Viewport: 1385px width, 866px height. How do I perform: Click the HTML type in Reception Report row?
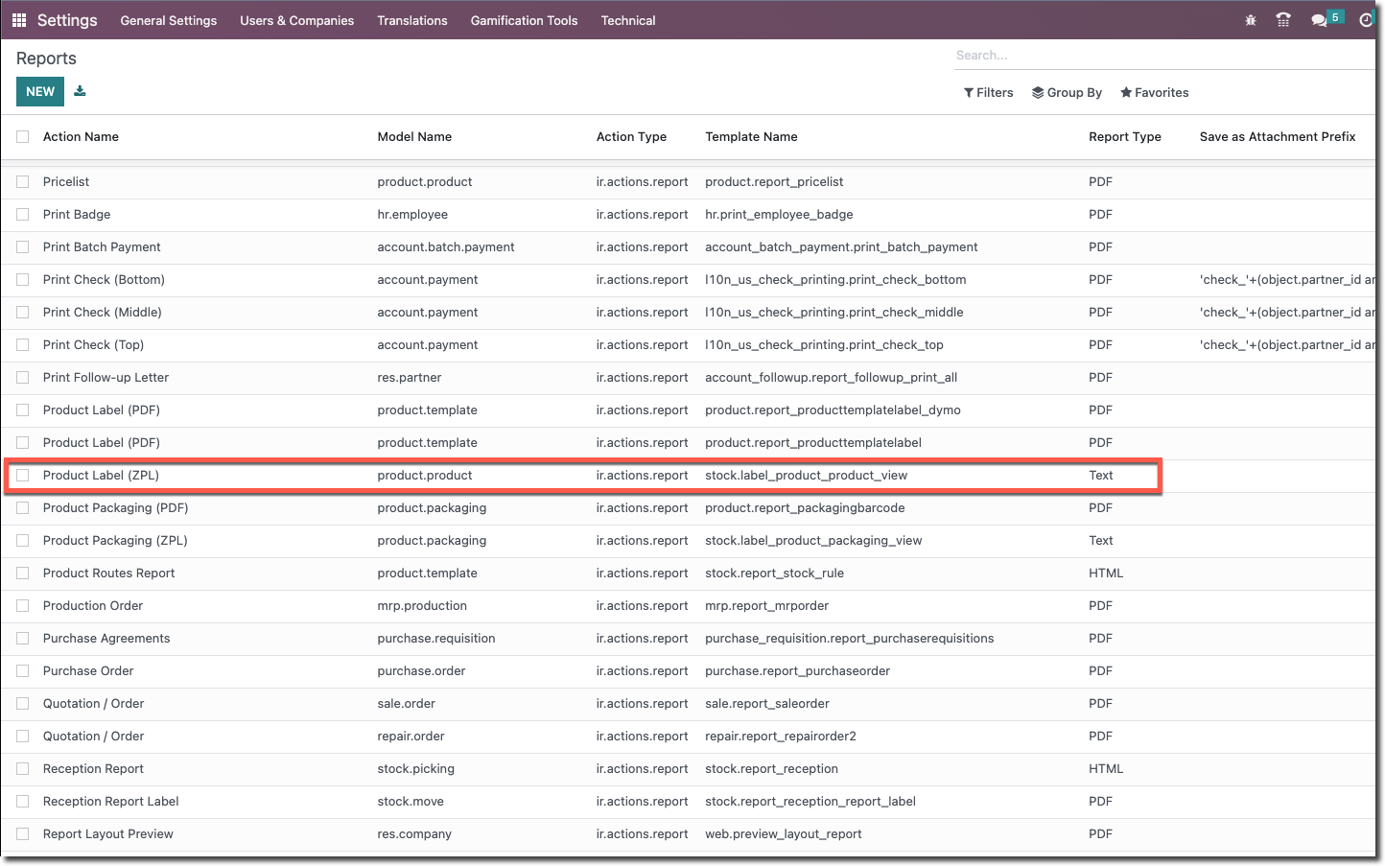1106,769
